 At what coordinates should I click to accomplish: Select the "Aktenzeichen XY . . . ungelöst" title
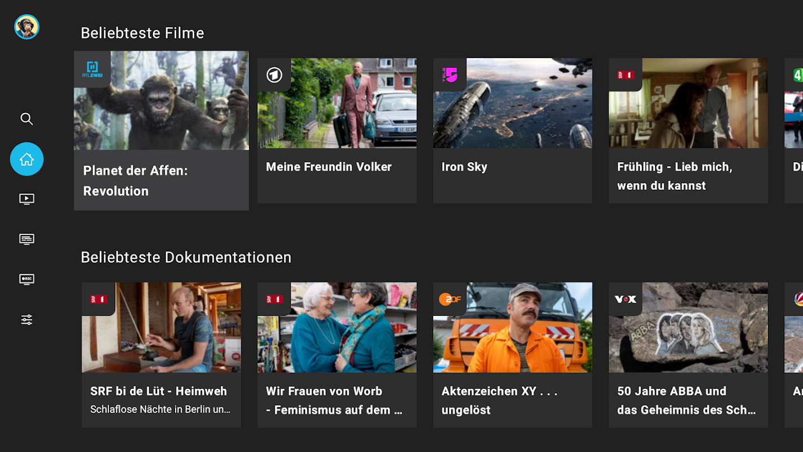click(x=500, y=400)
